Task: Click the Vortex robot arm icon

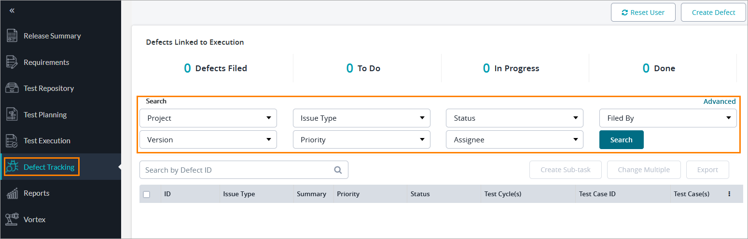Action: coord(12,219)
